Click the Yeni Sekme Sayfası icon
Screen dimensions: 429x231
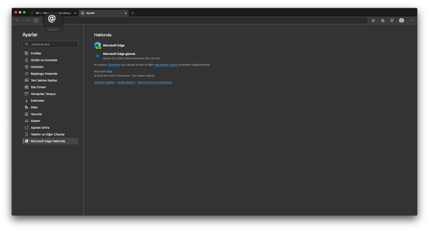pyautogui.click(x=27, y=80)
